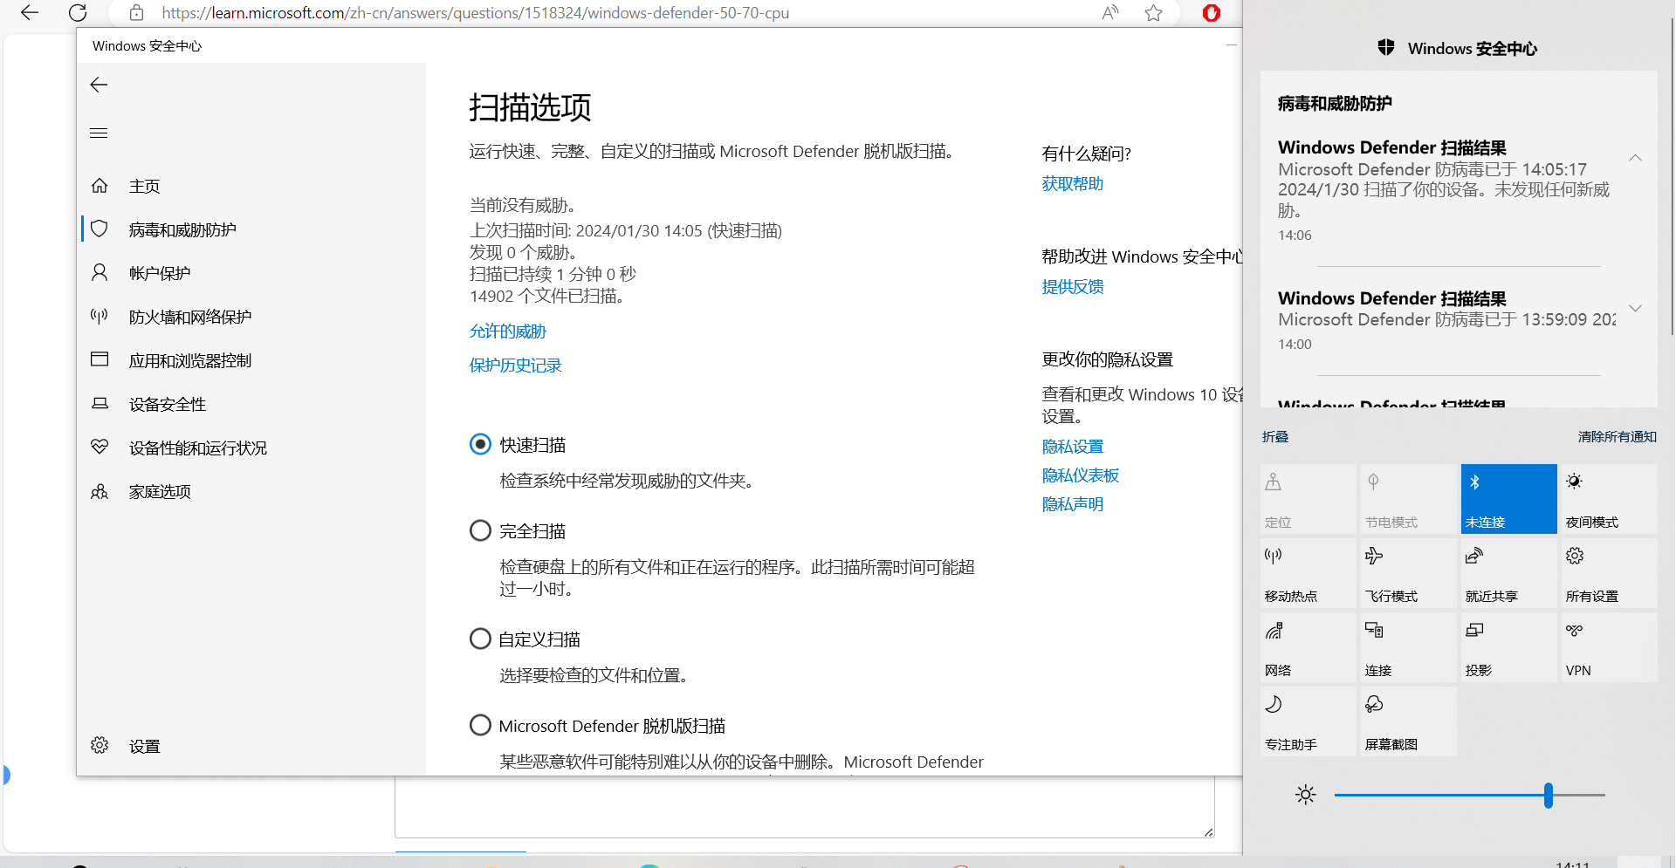The width and height of the screenshot is (1676, 868).
Task: Open the VPN quick action tile
Action: (1609, 647)
